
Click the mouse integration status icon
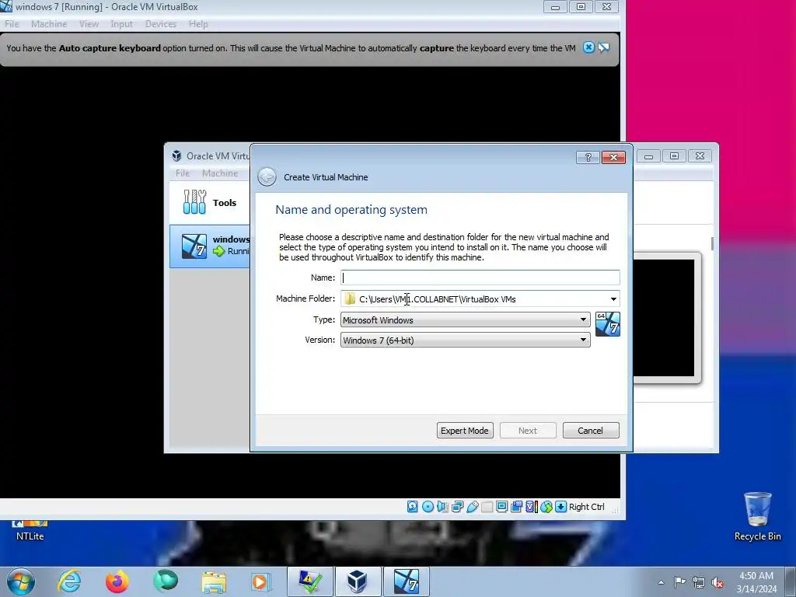pos(546,507)
